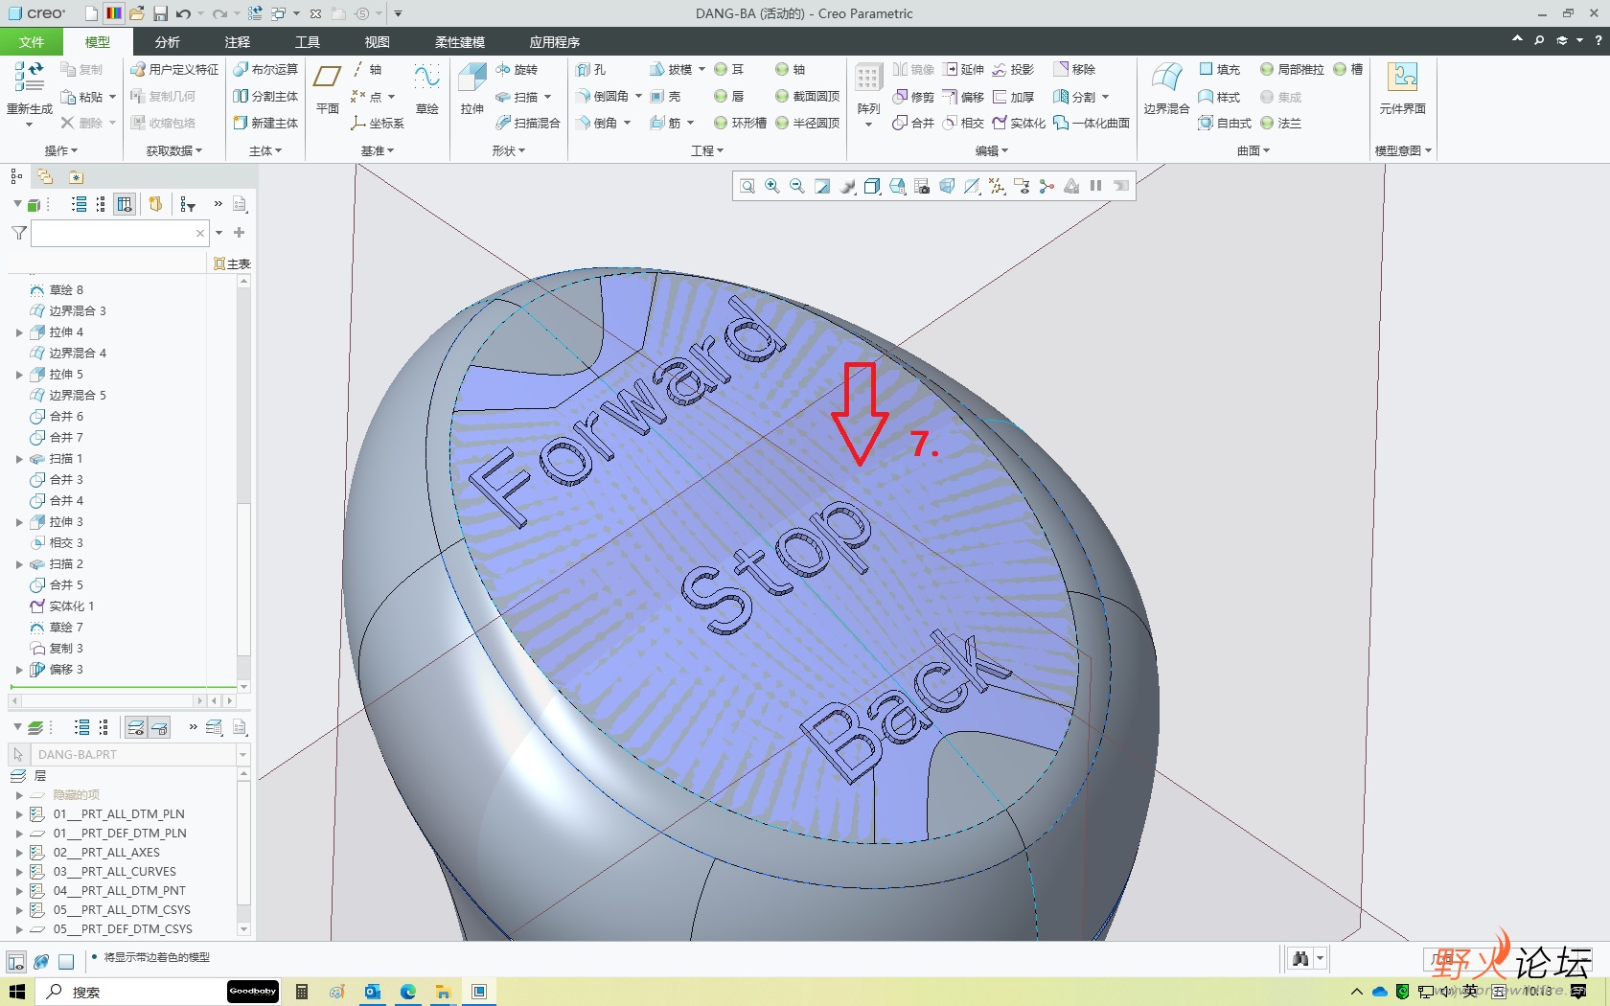Image resolution: width=1610 pixels, height=1006 pixels.
Task: Expand the 偏移 3 tree node
Action: point(19,670)
